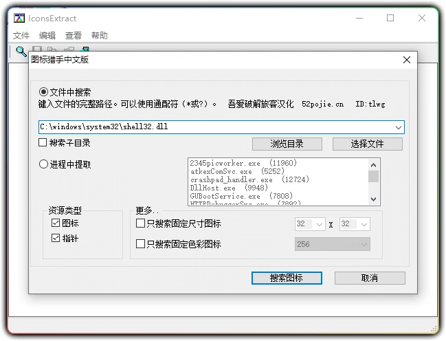446x341 pixels.
Task: Maximize the IconsExtract window
Action: (390, 18)
